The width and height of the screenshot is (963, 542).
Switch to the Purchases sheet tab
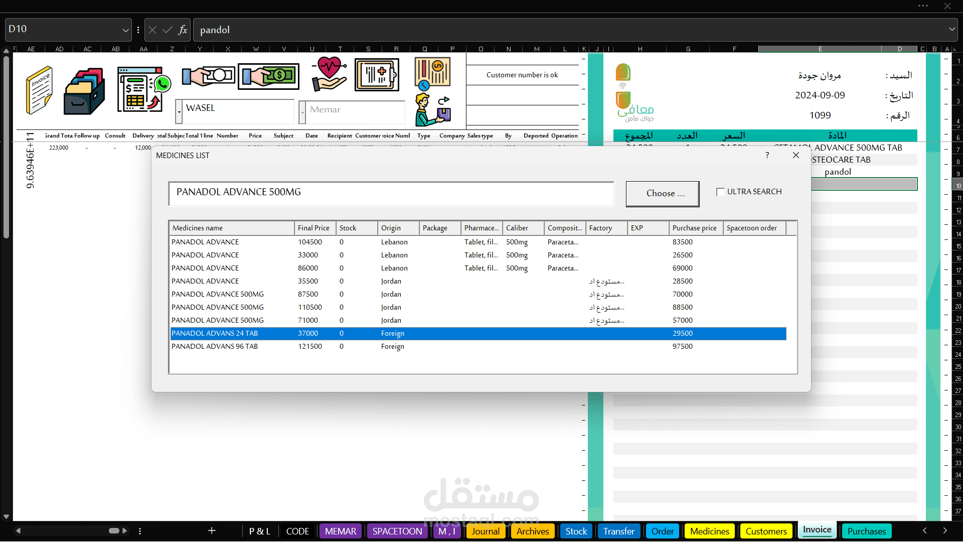[x=867, y=531]
